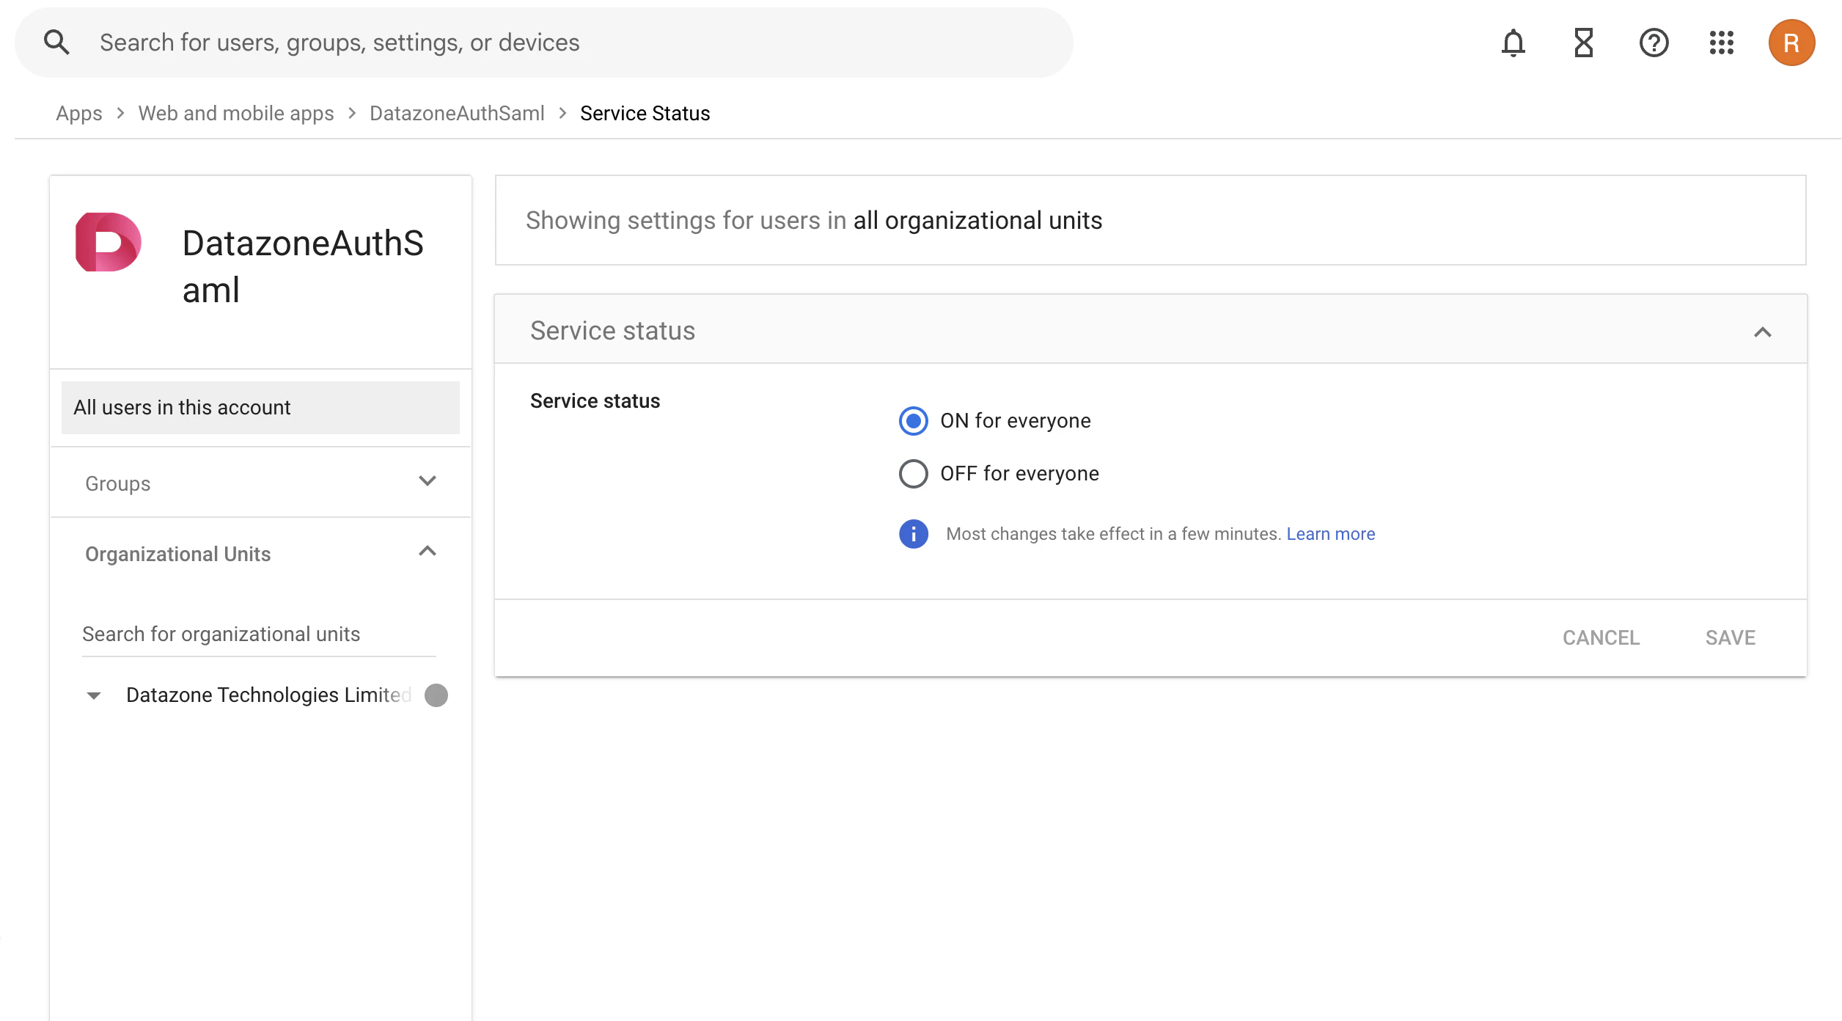The image size is (1842, 1021).
Task: Click the search magnifier icon
Action: coord(57,42)
